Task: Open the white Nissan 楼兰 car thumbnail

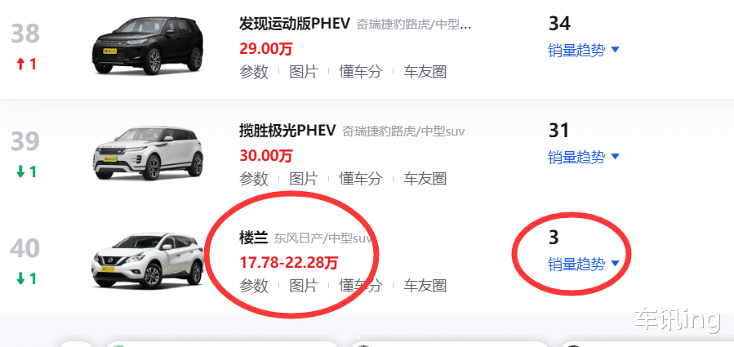Action: (x=148, y=260)
